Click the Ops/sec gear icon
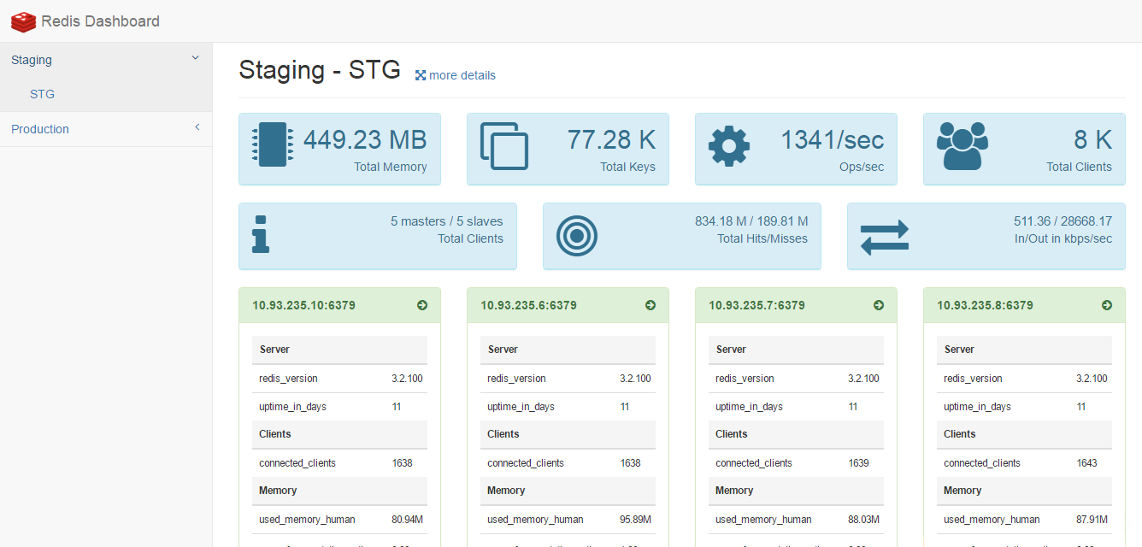Image resolution: width=1142 pixels, height=547 pixels. 729,146
